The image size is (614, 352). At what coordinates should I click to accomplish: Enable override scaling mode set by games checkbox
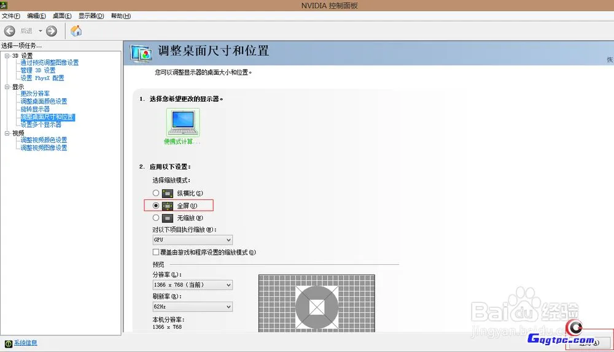156,252
